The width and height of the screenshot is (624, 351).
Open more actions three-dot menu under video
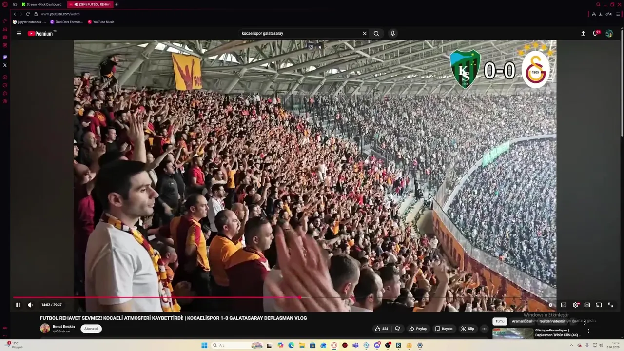tap(484, 329)
